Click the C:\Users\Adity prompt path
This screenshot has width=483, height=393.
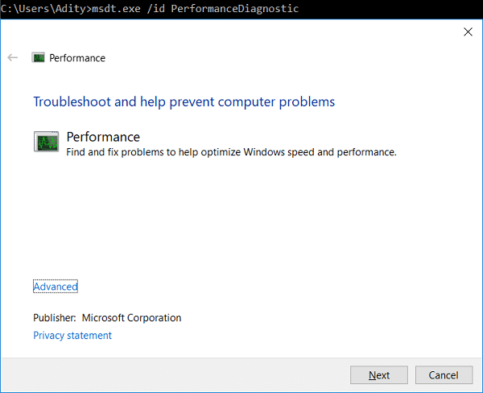(x=44, y=8)
